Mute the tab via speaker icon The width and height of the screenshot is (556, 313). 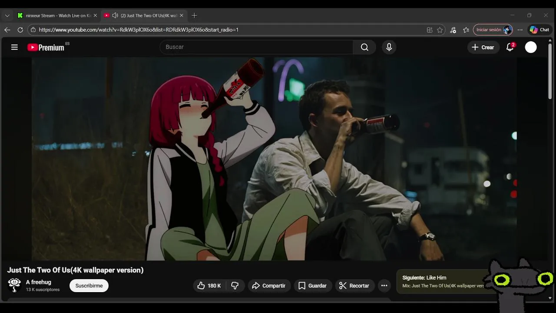pos(115,15)
